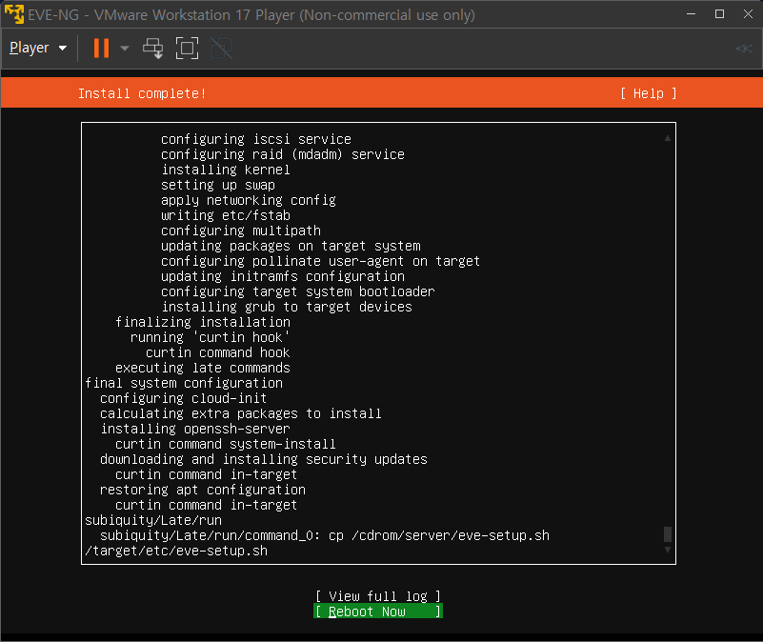Click the VMware app icon in title bar

point(13,13)
